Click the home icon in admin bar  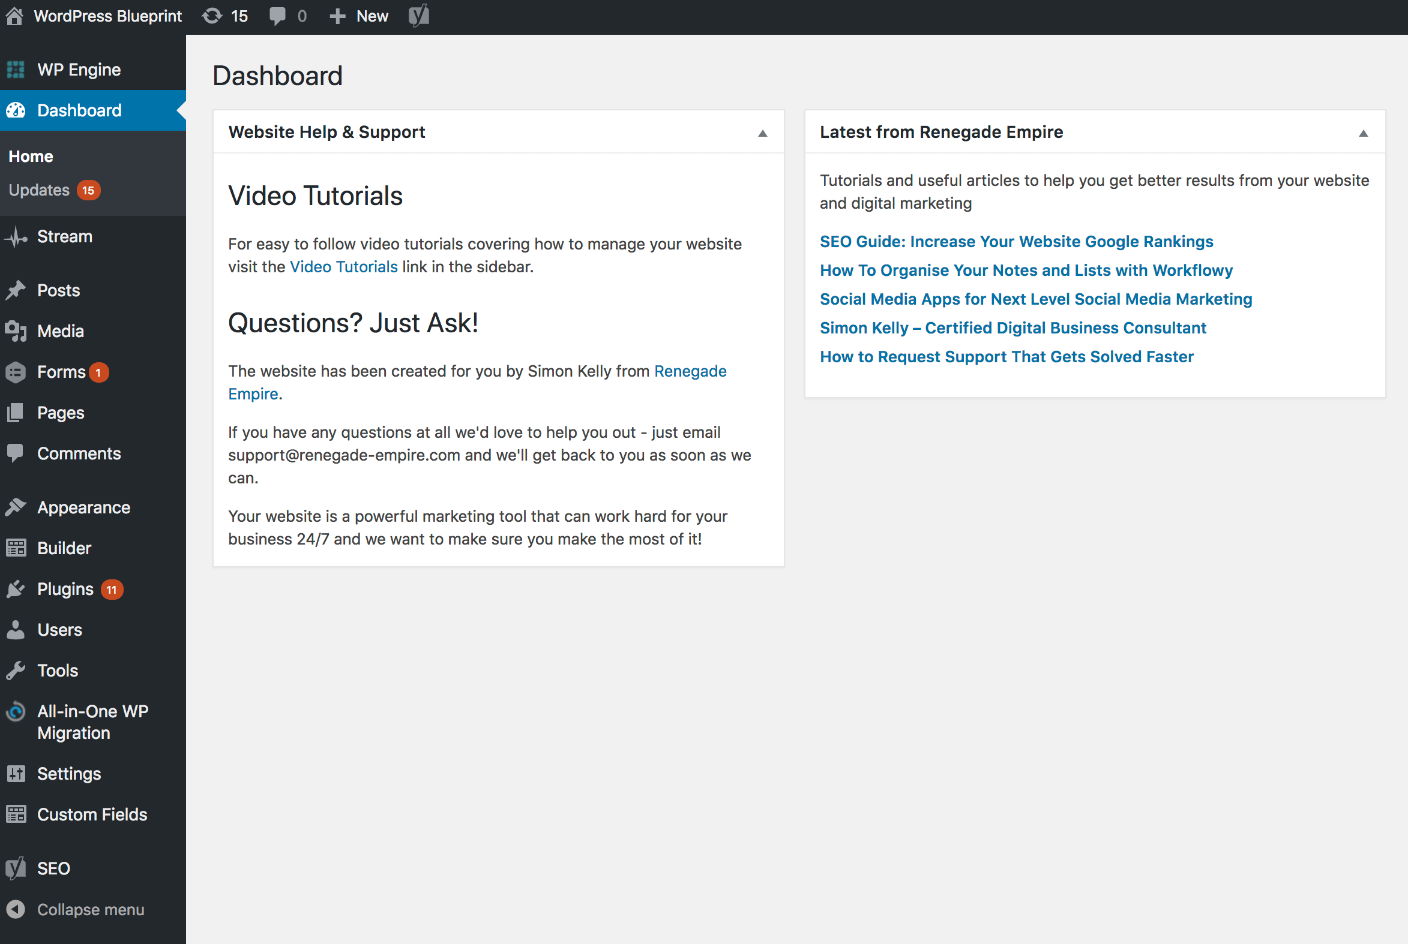(x=14, y=16)
